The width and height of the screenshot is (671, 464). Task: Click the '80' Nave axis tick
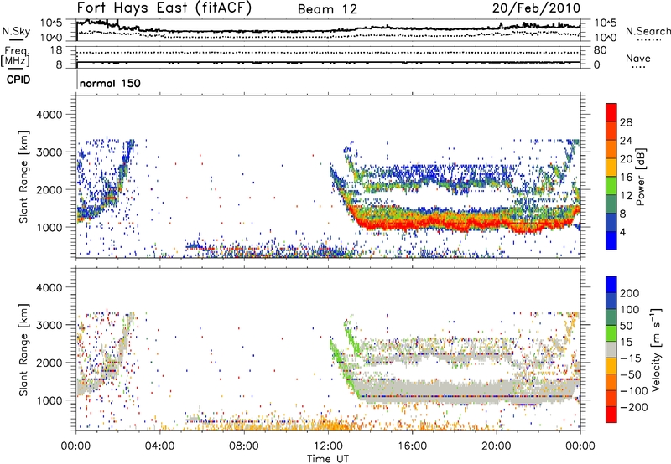click(x=600, y=50)
